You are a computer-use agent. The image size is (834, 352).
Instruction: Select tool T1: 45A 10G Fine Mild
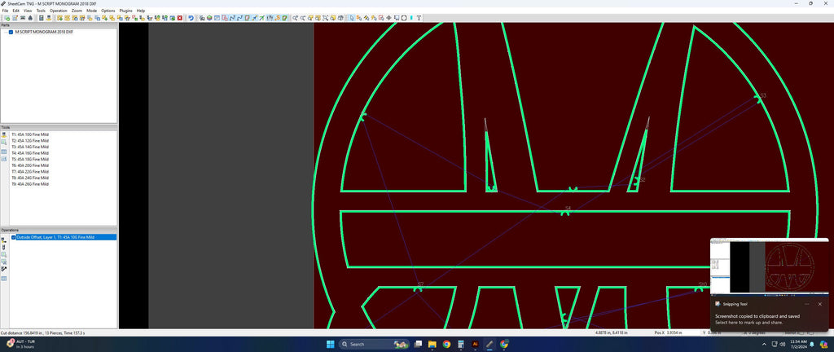pyautogui.click(x=30, y=134)
